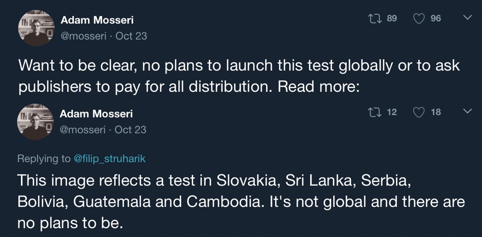Retweet the first tweet with 89 retweets
This screenshot has width=482, height=237.
[x=375, y=19]
